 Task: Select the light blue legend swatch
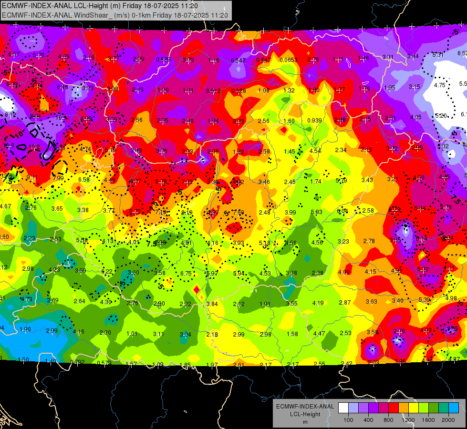(x=353, y=408)
